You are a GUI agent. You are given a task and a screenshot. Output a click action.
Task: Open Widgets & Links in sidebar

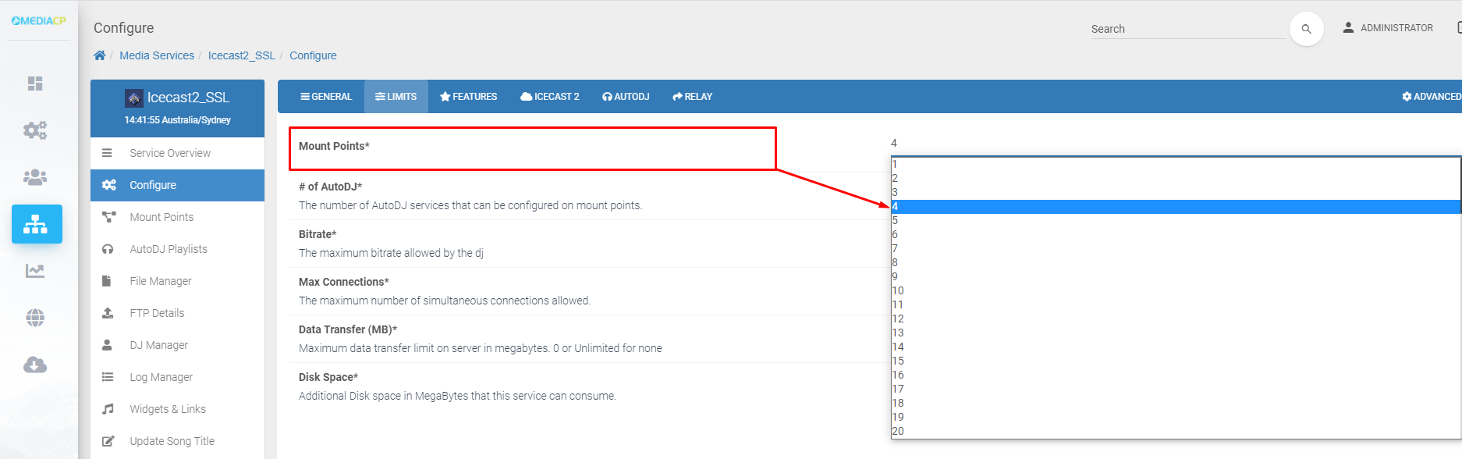[x=178, y=409]
